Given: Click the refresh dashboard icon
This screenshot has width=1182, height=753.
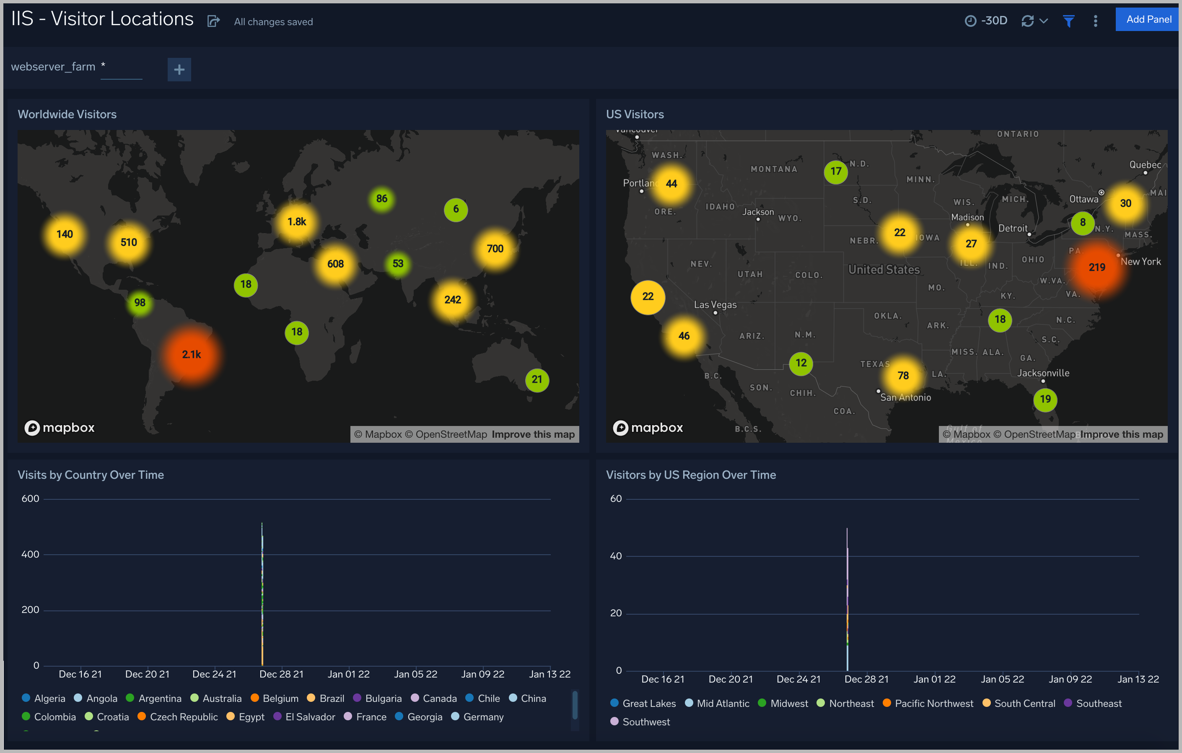Looking at the screenshot, I should 1030,21.
